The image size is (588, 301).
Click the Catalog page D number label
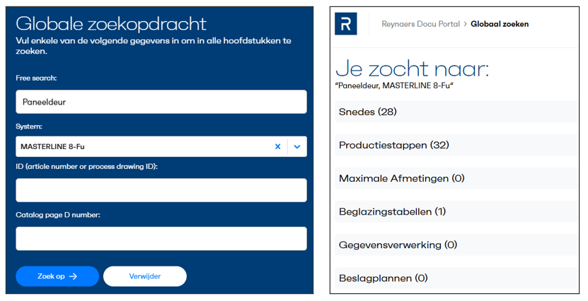click(x=58, y=215)
